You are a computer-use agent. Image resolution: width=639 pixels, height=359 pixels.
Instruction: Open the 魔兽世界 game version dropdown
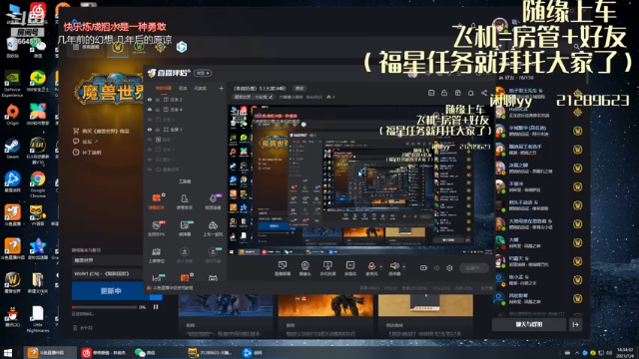108,260
